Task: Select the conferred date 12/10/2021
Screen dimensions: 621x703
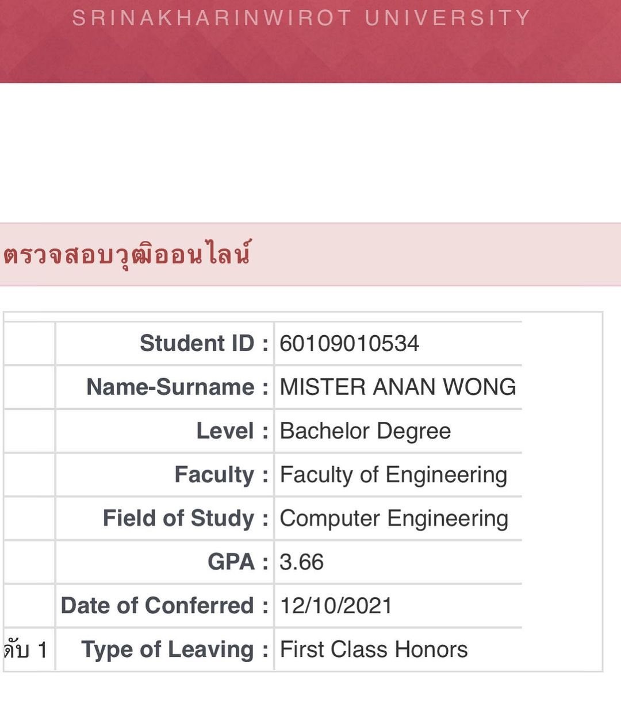Action: click(336, 605)
